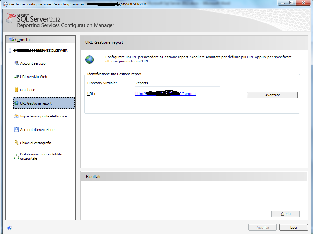This screenshot has height=234, width=313.
Task: Click the Connetti button
Action: click(x=22, y=40)
